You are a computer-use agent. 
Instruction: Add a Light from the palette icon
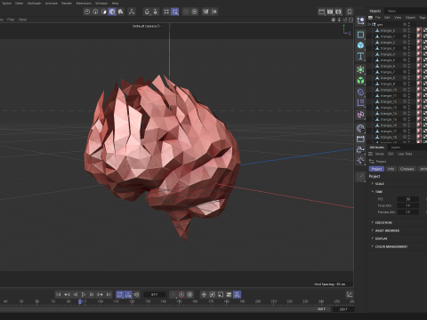coord(360,161)
